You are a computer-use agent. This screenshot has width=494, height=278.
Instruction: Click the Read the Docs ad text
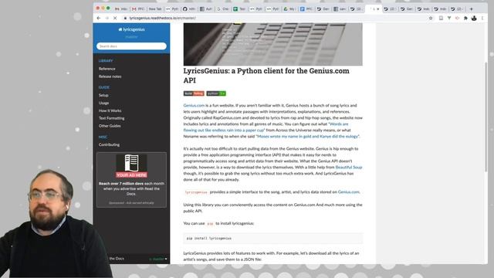(131, 188)
